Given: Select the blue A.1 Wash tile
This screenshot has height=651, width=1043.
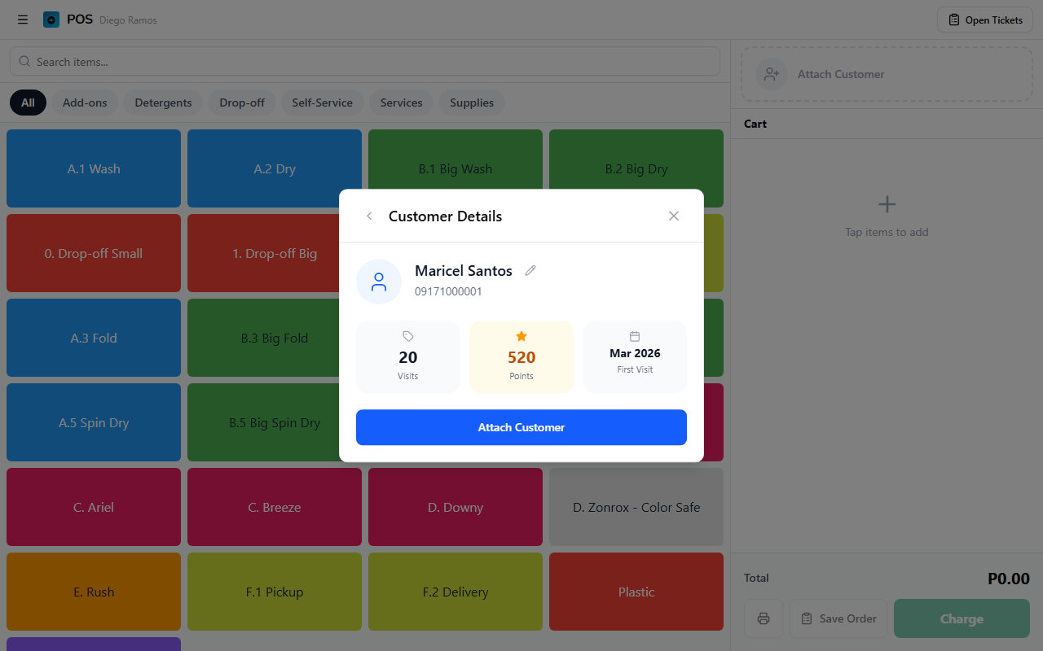Looking at the screenshot, I should [94, 169].
